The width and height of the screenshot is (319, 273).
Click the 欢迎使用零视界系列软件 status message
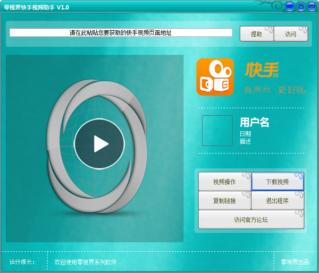[x=87, y=262]
